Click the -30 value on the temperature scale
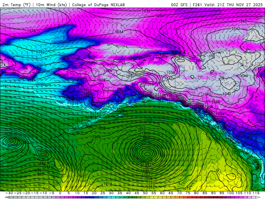The height and width of the screenshot is (199, 265). click(x=9, y=193)
